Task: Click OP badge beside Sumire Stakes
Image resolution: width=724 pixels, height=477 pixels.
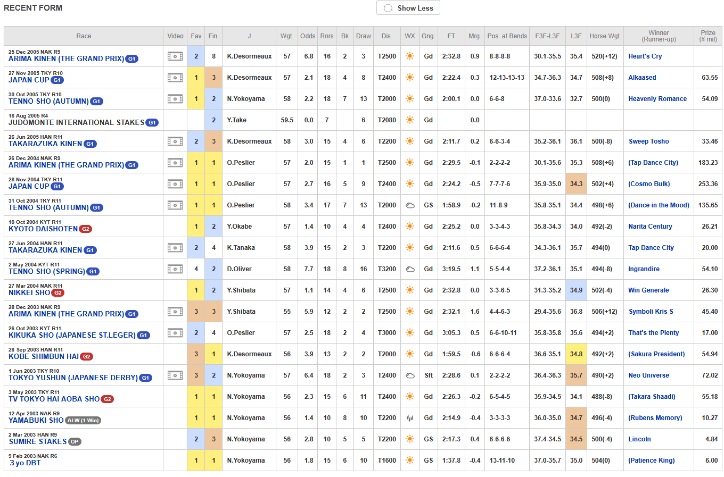Action: pyautogui.click(x=75, y=442)
